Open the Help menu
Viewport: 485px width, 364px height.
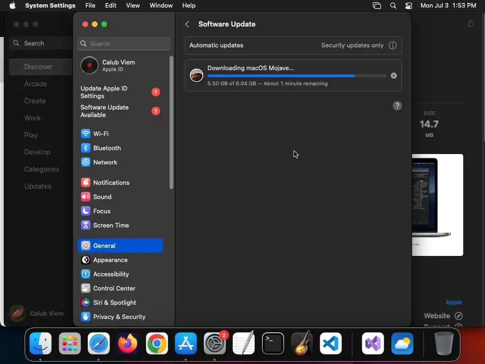[x=189, y=6]
